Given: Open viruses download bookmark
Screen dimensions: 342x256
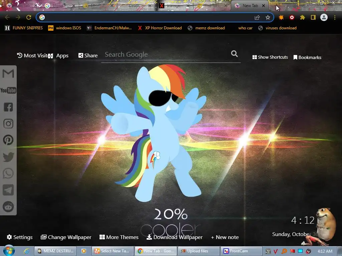Looking at the screenshot, I should (277, 28).
